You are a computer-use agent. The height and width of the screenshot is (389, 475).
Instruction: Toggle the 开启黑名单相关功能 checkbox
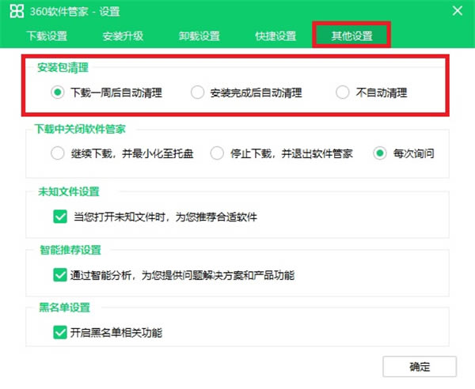(x=59, y=332)
